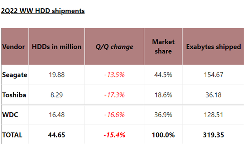Click the total -15.4% change value
This screenshot has height=144, width=244.
pyautogui.click(x=114, y=135)
